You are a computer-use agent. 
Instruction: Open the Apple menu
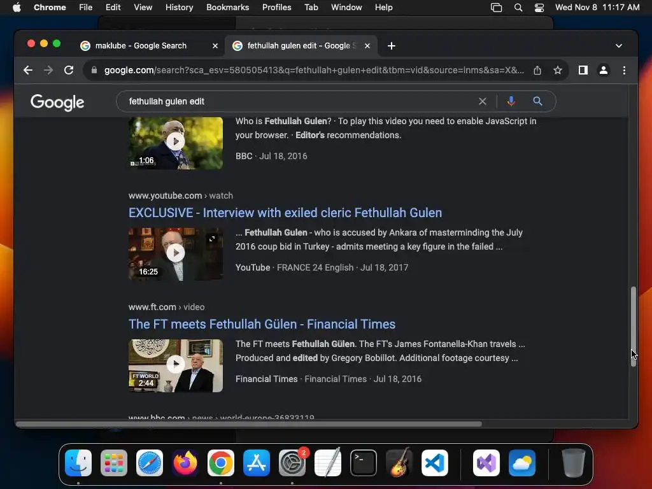(x=17, y=8)
